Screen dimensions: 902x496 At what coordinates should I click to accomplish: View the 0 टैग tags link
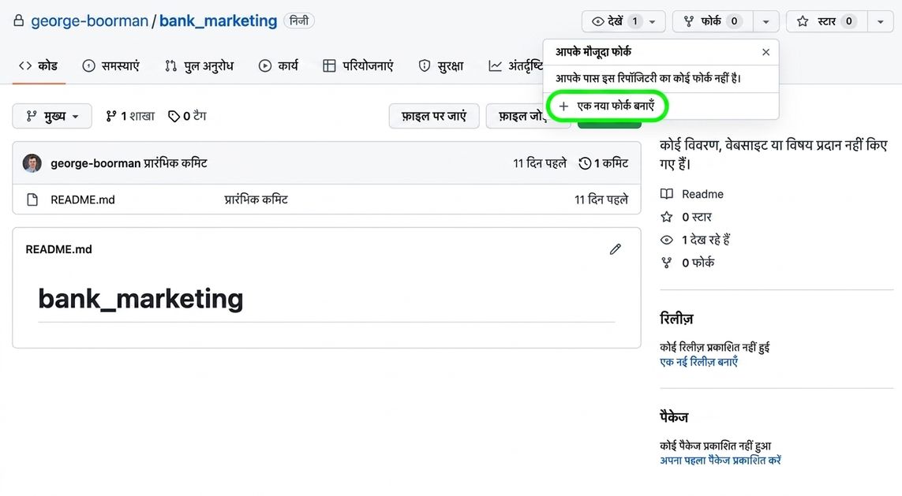187,116
